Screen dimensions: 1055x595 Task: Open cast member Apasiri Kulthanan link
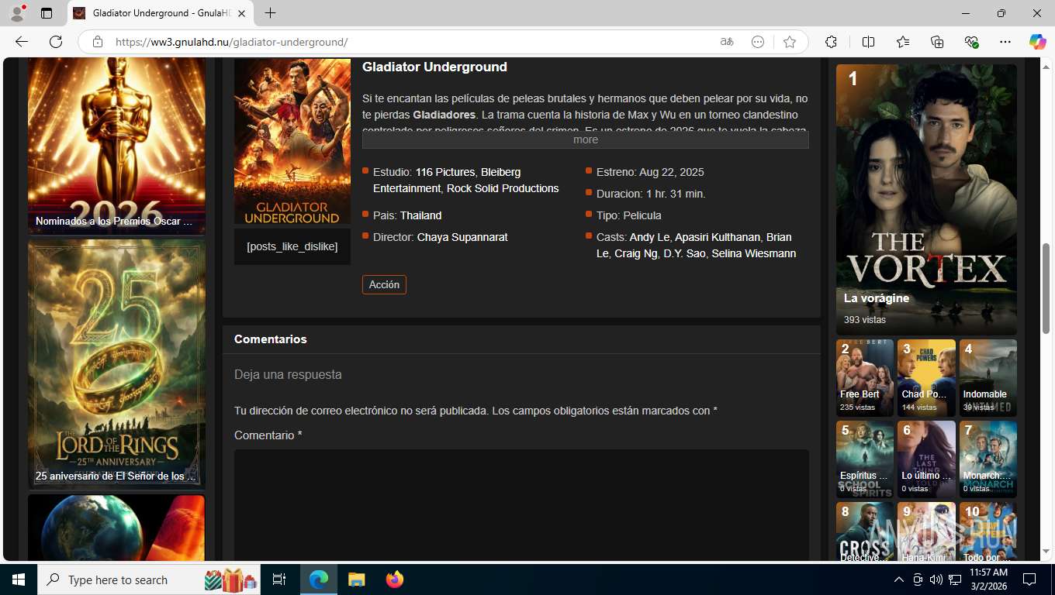(718, 237)
